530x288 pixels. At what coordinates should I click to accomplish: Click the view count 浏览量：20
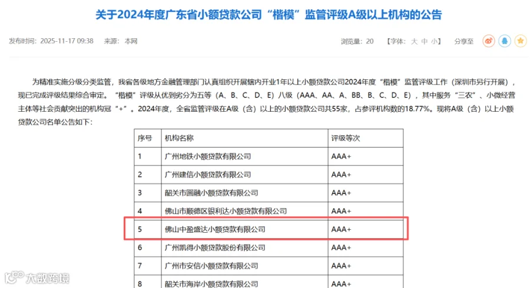coord(357,42)
